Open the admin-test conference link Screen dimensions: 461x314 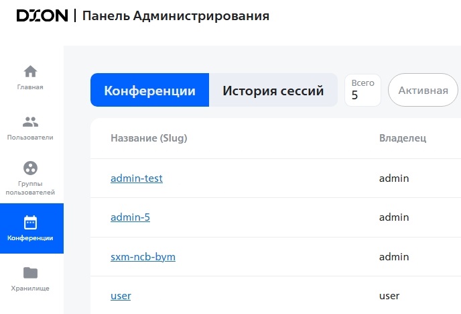pyautogui.click(x=137, y=178)
